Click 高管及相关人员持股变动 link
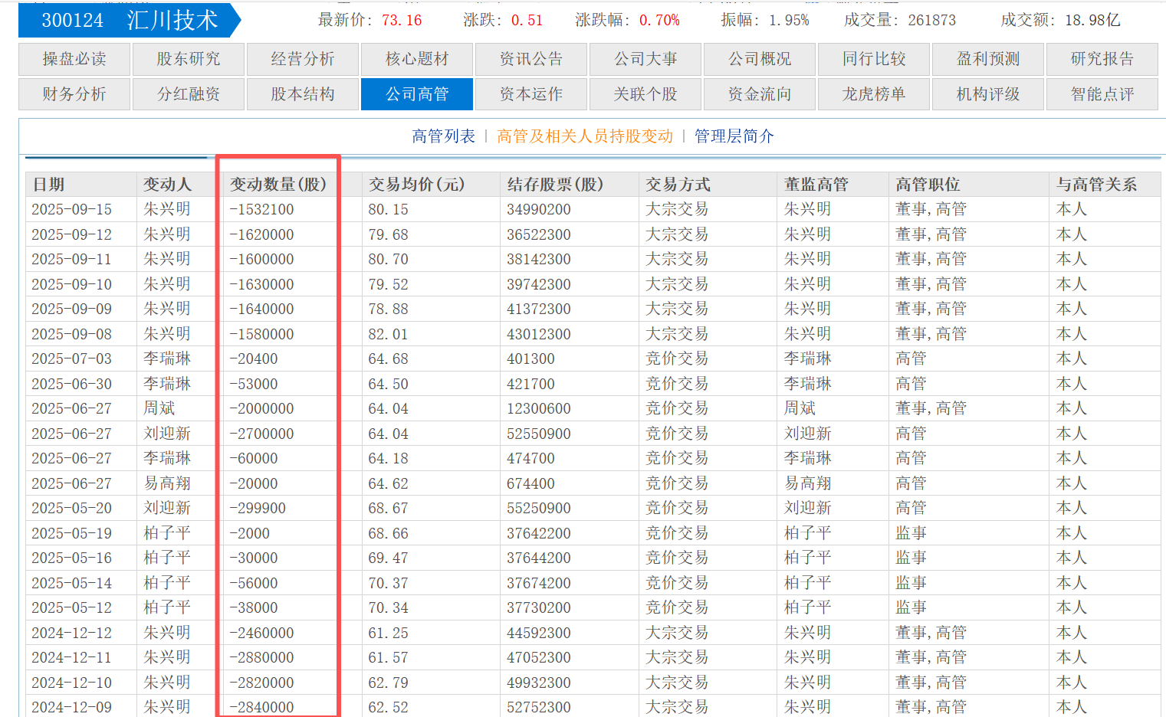The image size is (1166, 717). click(x=585, y=136)
